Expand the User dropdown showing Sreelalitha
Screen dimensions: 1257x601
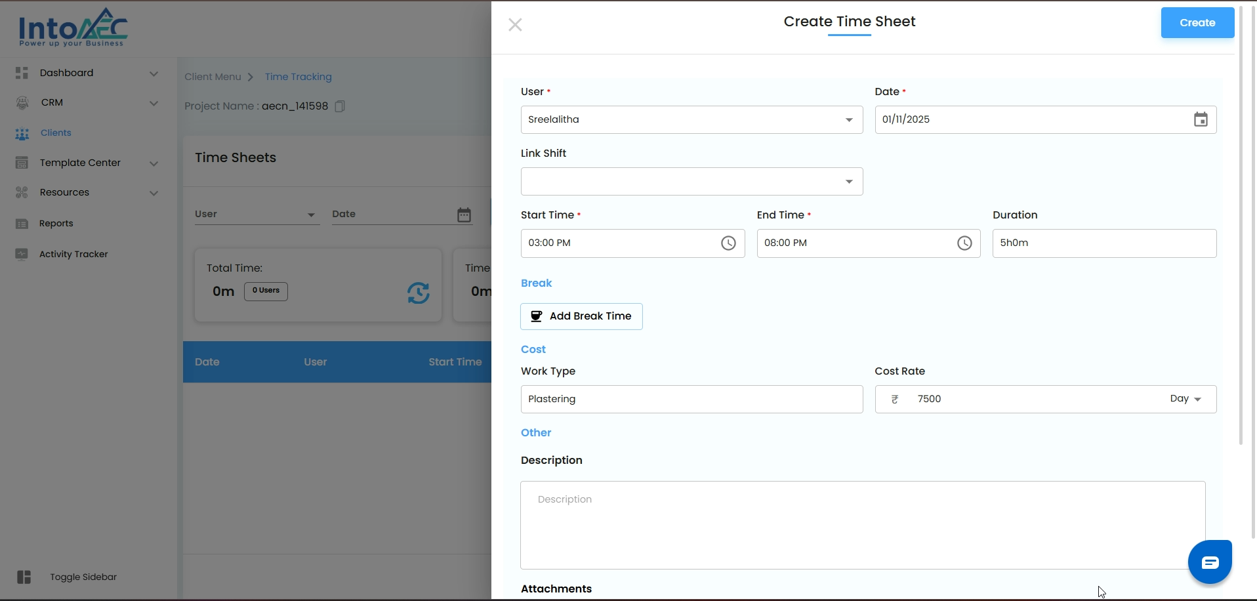[x=848, y=120]
